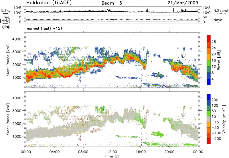Screen dimensions: 229x158
Task: Click the green velocity echo patch near 18:00 at 1000 km
Action: [158, 134]
